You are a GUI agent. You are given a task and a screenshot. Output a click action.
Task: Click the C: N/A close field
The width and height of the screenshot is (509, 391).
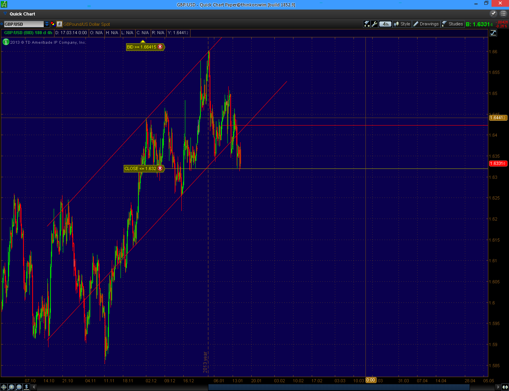point(143,33)
